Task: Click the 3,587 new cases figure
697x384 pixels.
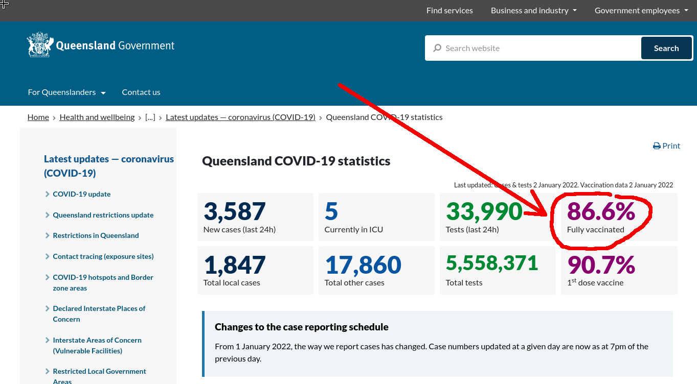Action: coord(235,211)
